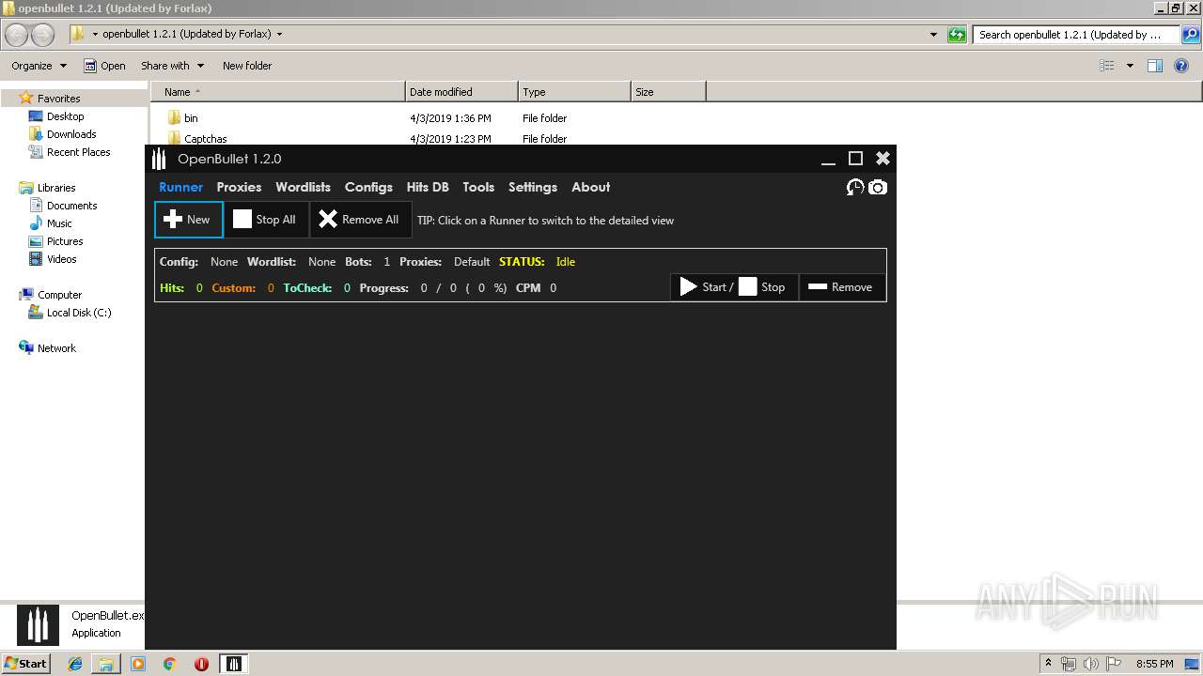This screenshot has width=1203, height=676.
Task: Refresh the Explorer folder view
Action: 957,35
